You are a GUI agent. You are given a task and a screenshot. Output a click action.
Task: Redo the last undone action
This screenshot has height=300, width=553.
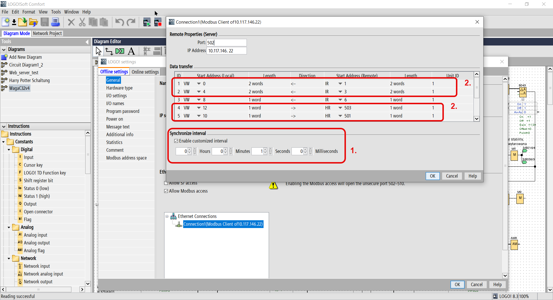click(x=131, y=22)
